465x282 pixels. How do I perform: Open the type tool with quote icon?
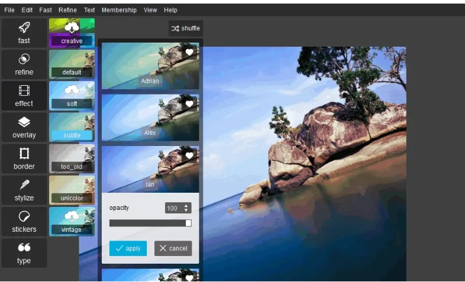24,253
